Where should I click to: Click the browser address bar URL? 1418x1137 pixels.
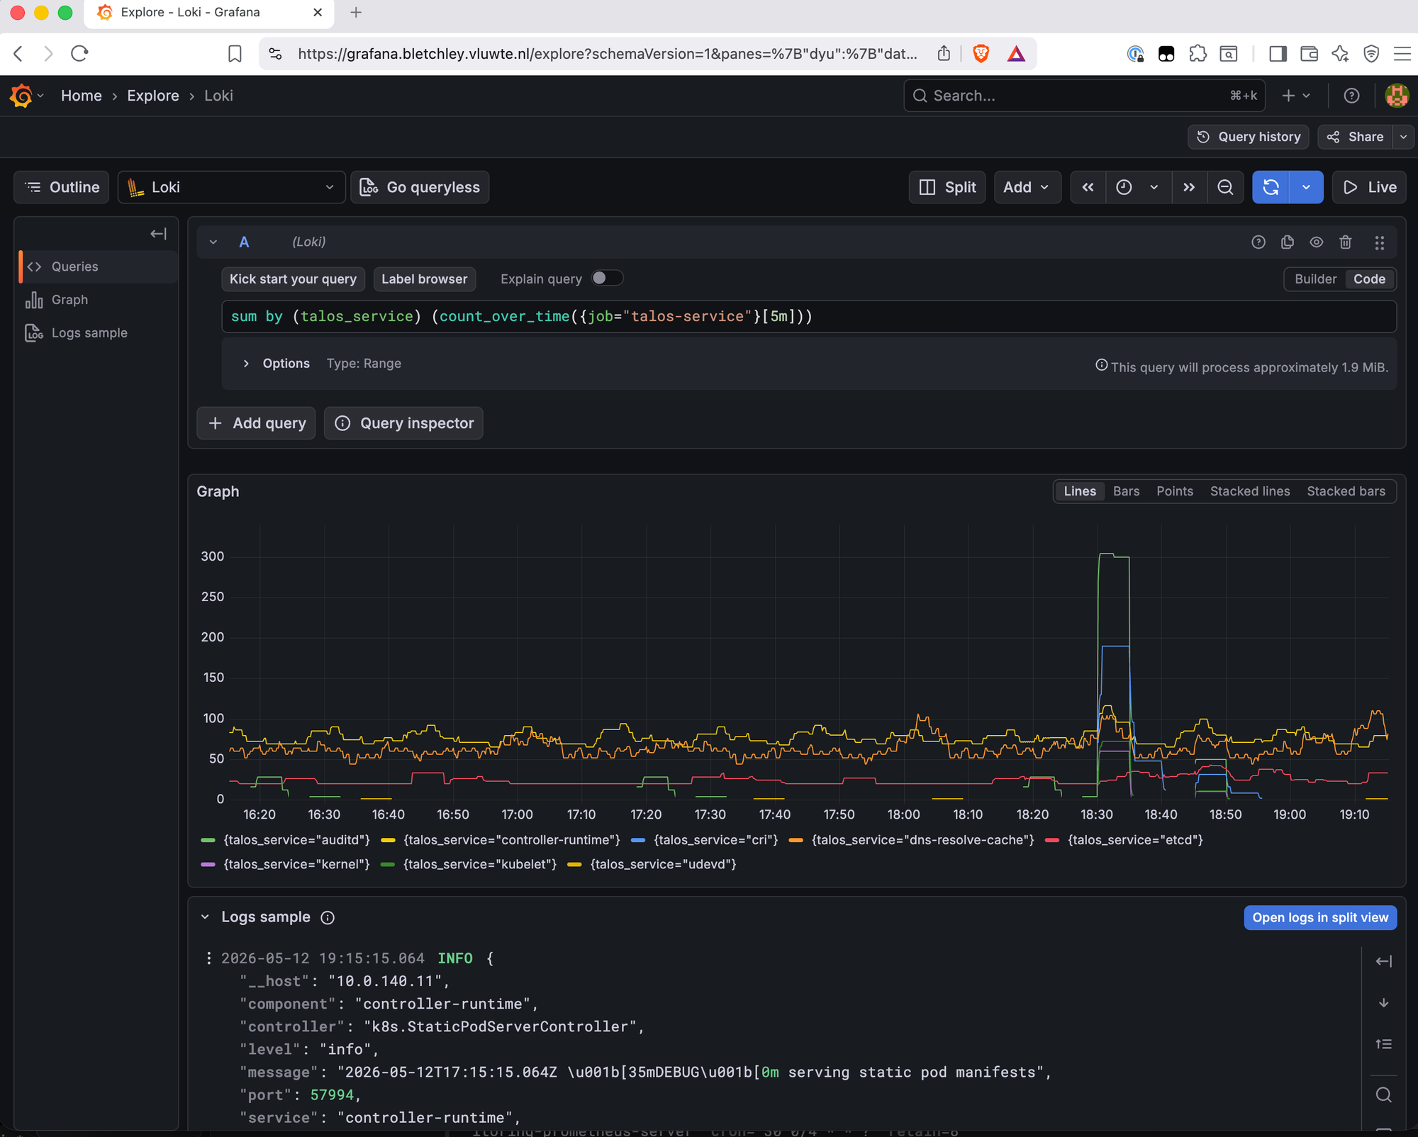(608, 54)
